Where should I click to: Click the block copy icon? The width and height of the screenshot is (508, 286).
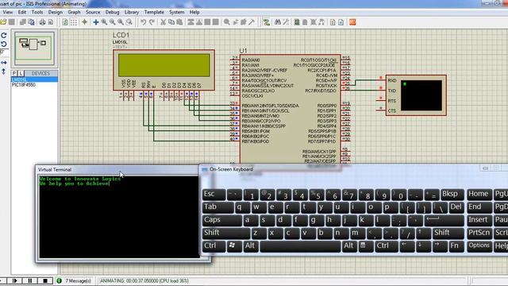point(190,22)
